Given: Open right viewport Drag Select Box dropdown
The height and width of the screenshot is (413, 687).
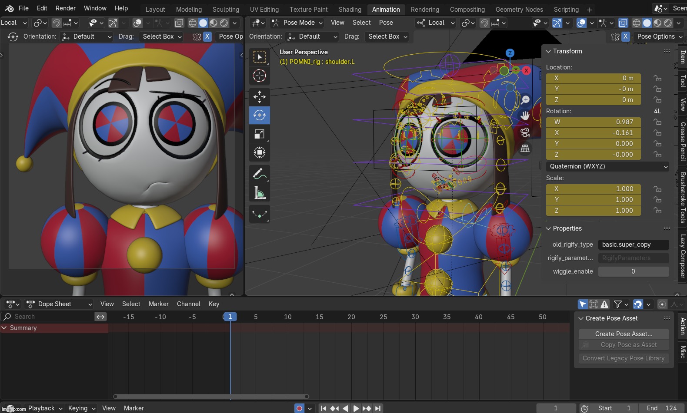Looking at the screenshot, I should pos(387,36).
